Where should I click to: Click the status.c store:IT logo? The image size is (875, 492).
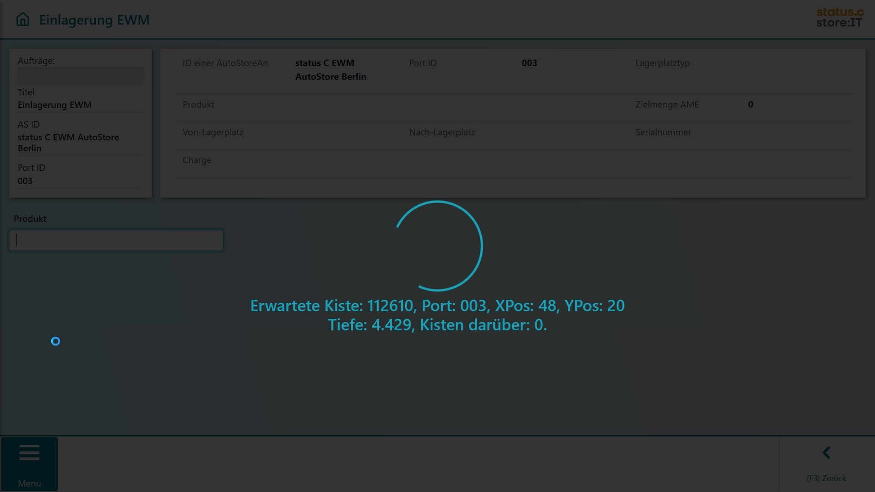[839, 18]
